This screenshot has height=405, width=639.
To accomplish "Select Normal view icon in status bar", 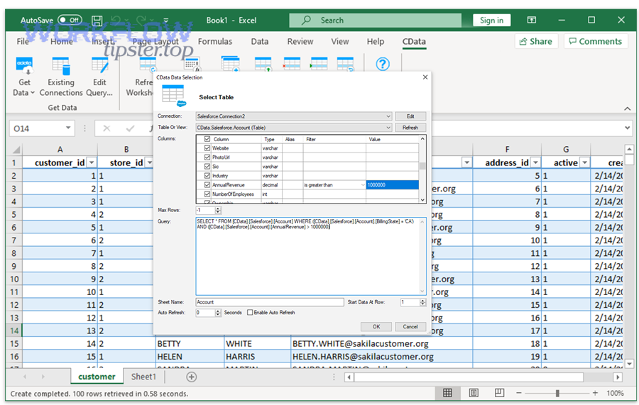I will (x=447, y=393).
